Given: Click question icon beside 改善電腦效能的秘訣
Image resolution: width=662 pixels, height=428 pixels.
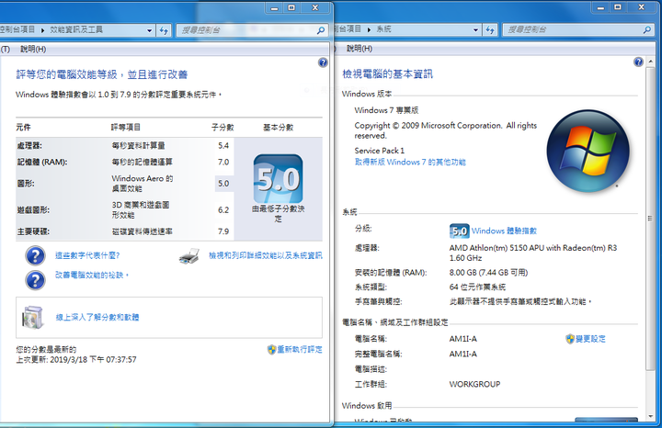Looking at the screenshot, I should [35, 280].
